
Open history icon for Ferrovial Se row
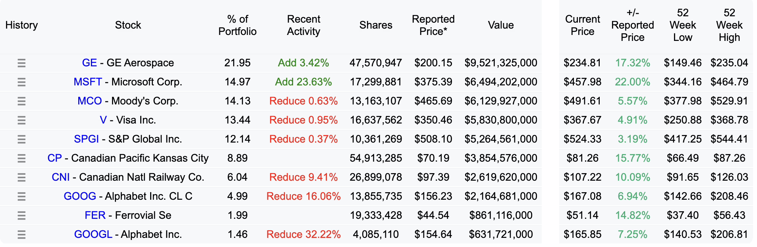pos(21,216)
